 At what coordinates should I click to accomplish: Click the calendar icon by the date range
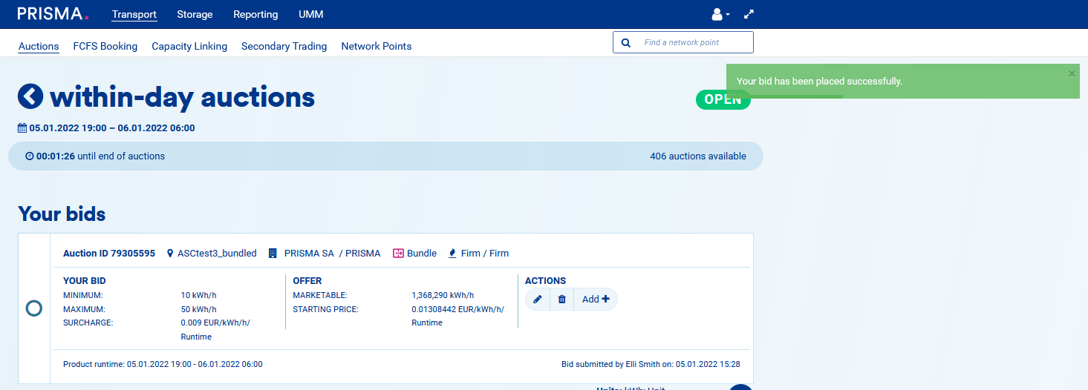point(22,128)
